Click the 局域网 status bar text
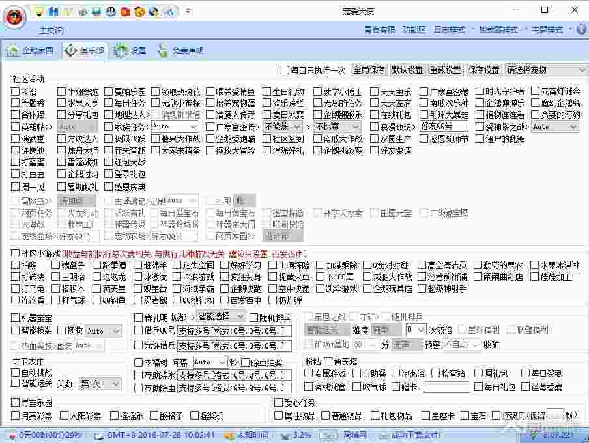This screenshot has width=589, height=443. (355, 435)
